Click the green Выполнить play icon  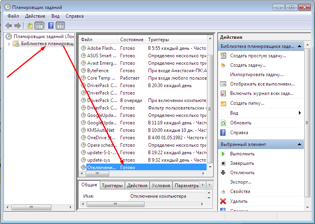coord(223,154)
